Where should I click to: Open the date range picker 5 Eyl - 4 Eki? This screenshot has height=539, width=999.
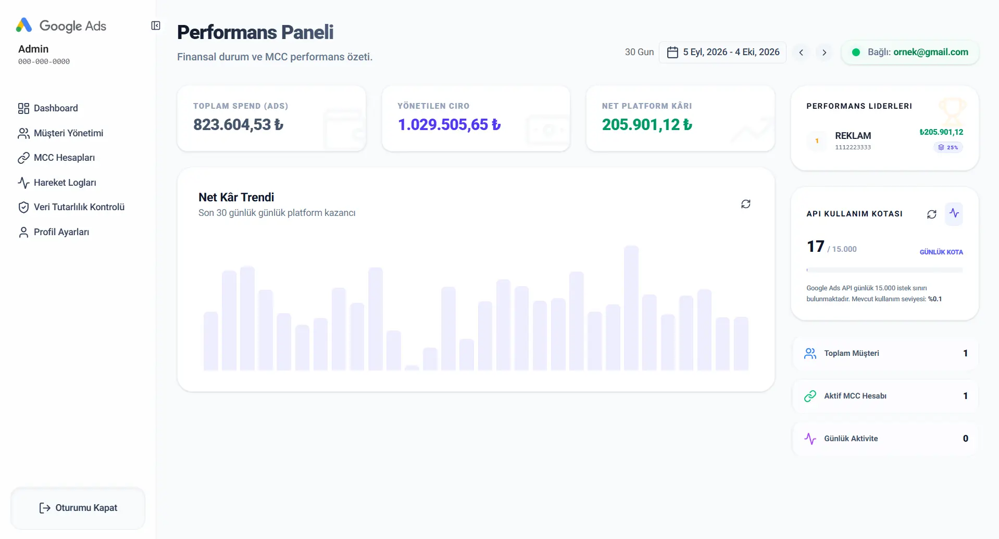click(x=722, y=52)
